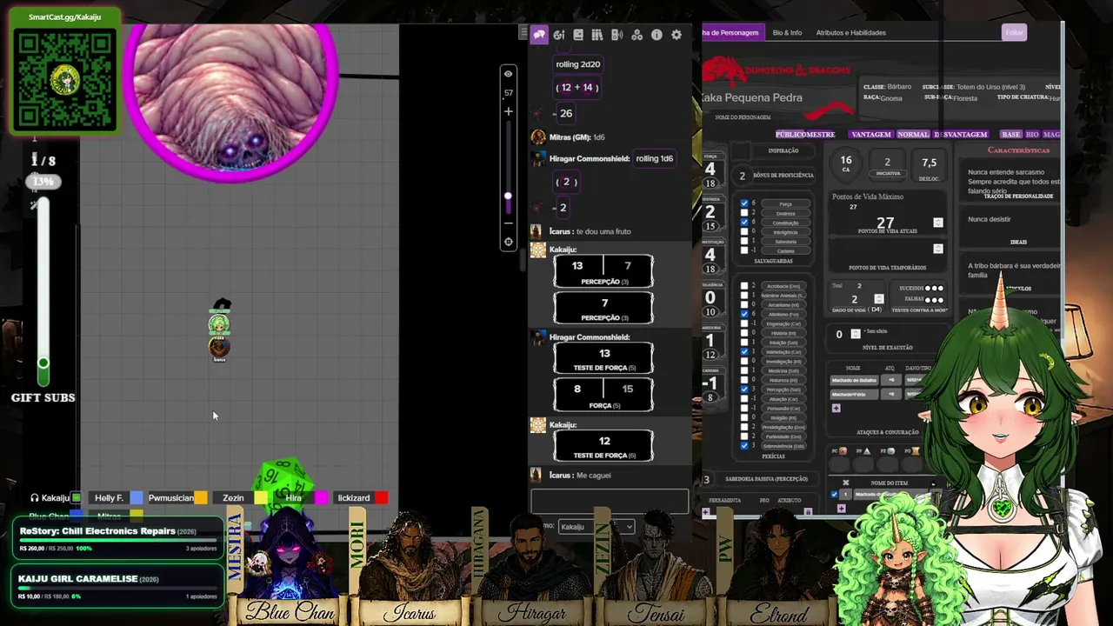Click the zoom slider handle
This screenshot has height=626, width=1113.
(509, 196)
